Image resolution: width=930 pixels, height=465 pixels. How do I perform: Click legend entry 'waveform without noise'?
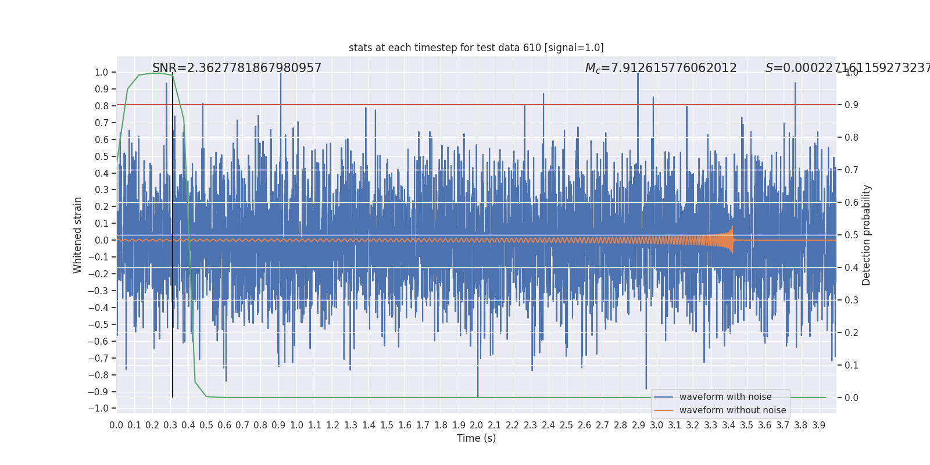click(x=732, y=410)
